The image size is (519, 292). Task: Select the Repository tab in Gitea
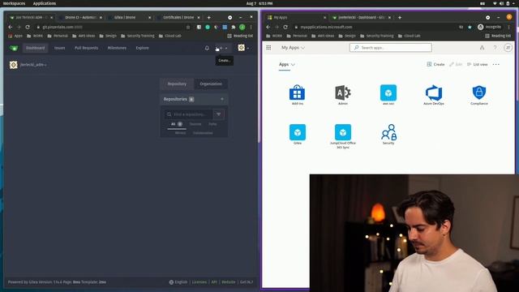coord(177,84)
